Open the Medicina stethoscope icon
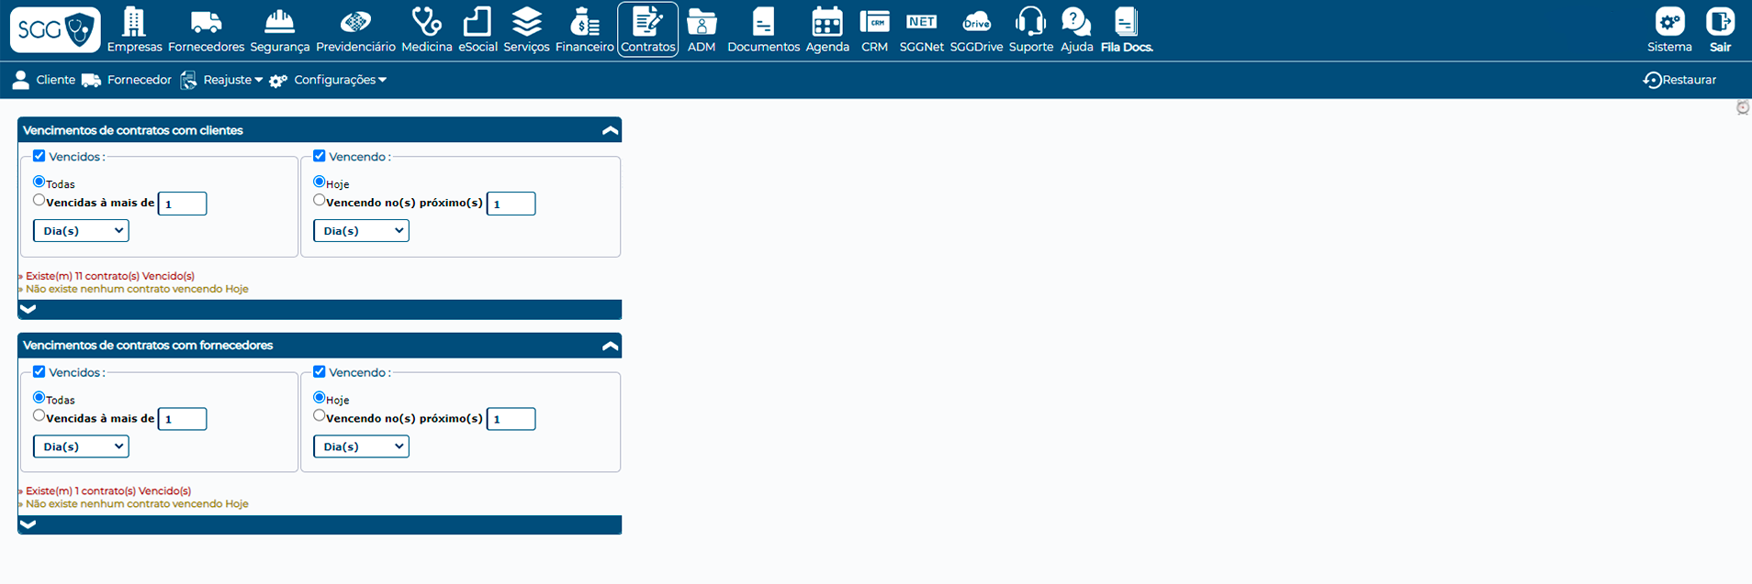Screen dimensions: 1752x584 (x=426, y=22)
